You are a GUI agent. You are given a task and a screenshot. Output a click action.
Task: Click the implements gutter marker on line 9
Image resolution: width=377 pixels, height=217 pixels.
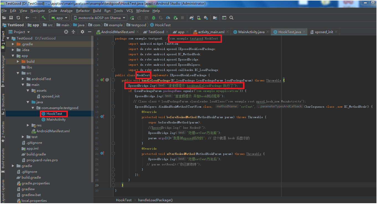pyautogui.click(x=102, y=80)
